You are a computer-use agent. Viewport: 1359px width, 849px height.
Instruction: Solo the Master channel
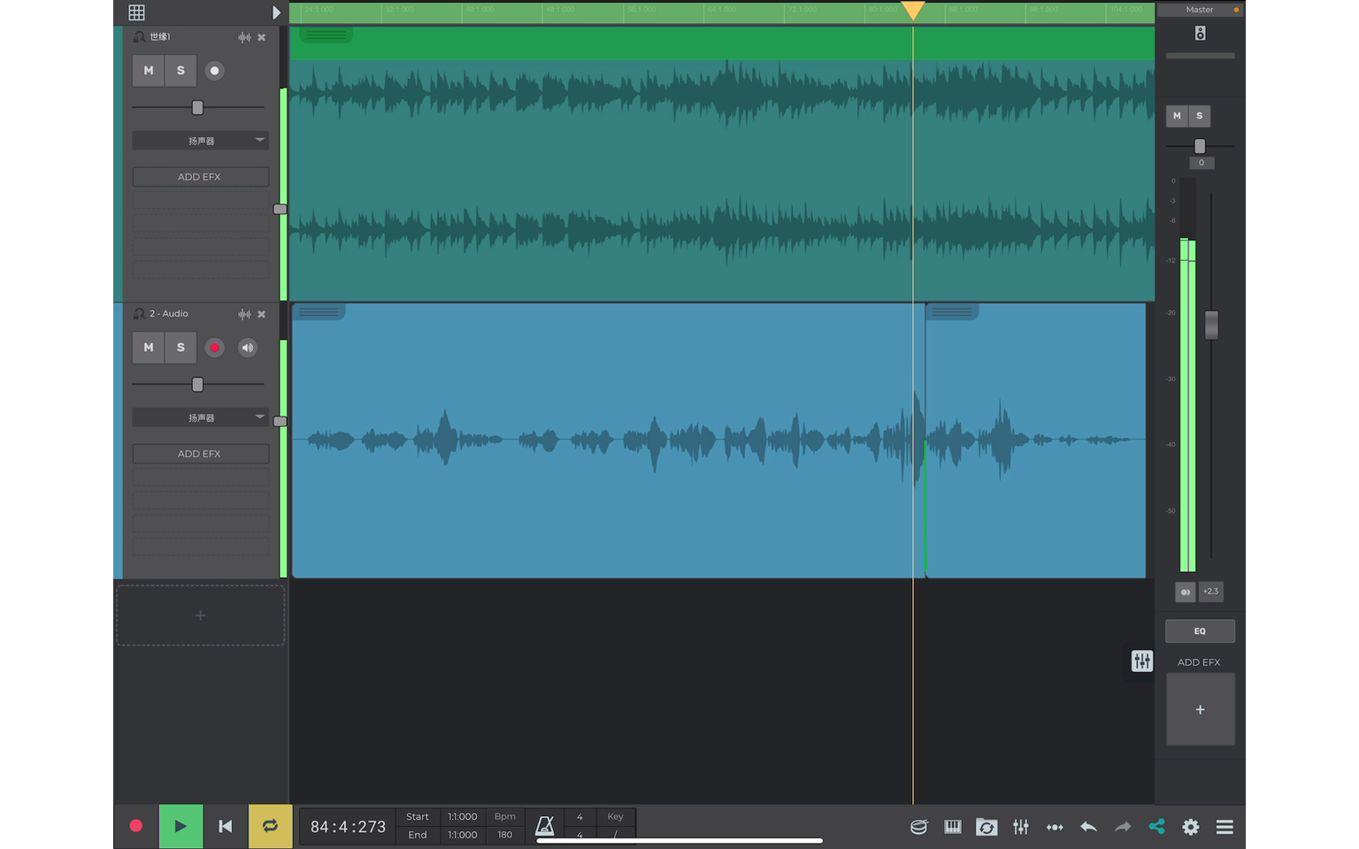[1200, 116]
